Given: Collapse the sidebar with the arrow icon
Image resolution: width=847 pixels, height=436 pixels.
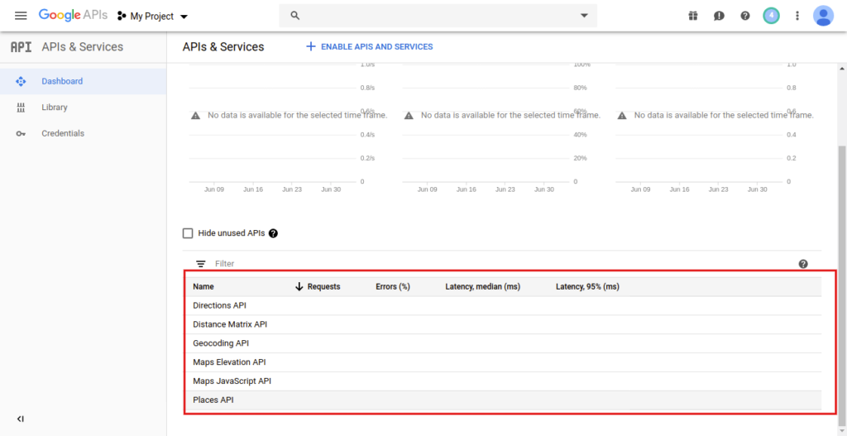Looking at the screenshot, I should pos(21,419).
